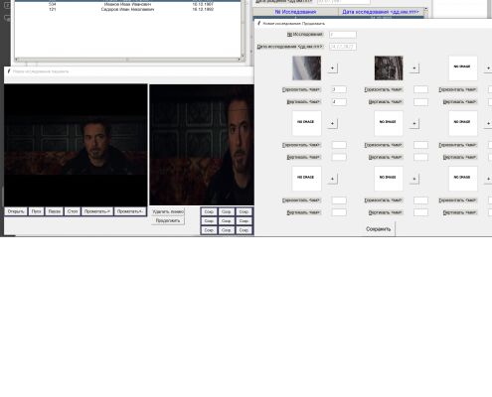Click top-middle Сохр. button in grid
Image resolution: width=492 pixels, height=397 pixels.
(x=227, y=211)
